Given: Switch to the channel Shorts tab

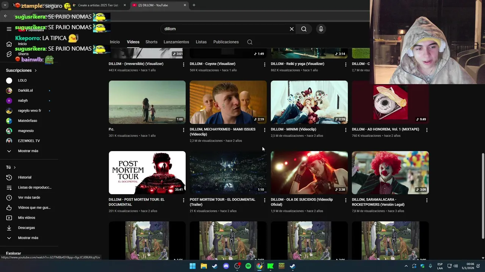Looking at the screenshot, I should coord(152,42).
